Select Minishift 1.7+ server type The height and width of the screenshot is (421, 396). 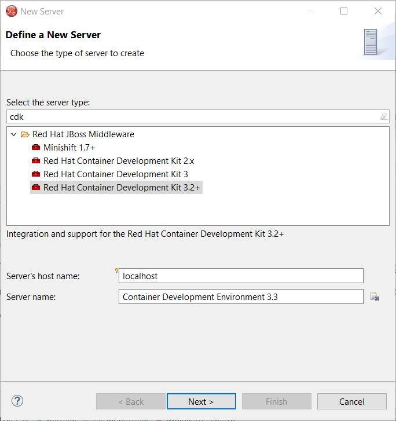pyautogui.click(x=69, y=148)
